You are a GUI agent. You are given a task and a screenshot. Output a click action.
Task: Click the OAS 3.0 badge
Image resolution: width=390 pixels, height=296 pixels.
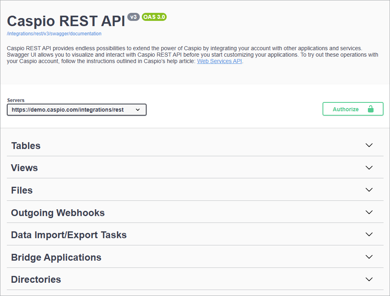pyautogui.click(x=154, y=17)
